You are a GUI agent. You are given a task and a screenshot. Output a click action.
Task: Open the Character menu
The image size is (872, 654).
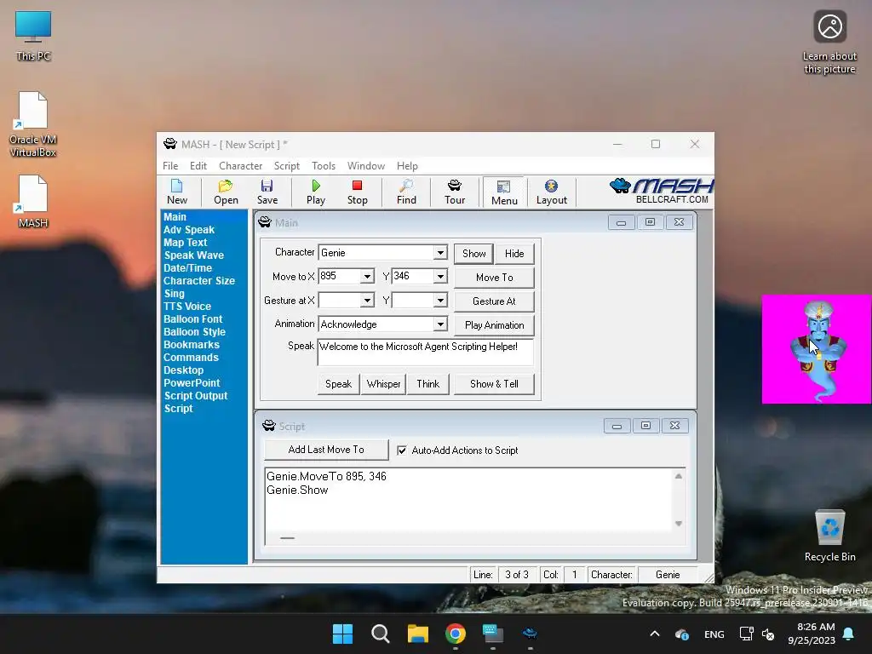point(240,166)
